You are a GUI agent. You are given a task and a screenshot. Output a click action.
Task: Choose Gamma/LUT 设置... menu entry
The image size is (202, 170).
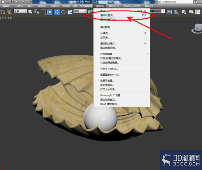pos(122,95)
